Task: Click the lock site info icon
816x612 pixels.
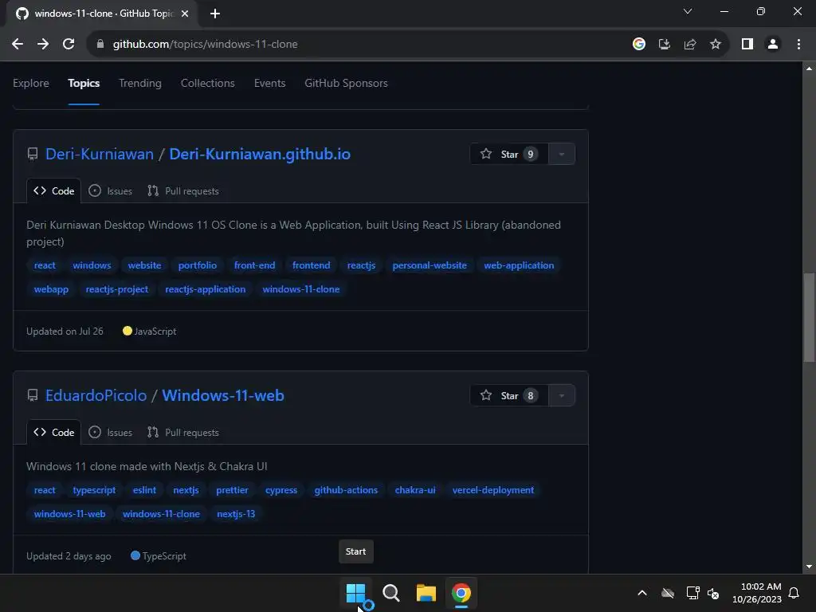Action: (100, 45)
